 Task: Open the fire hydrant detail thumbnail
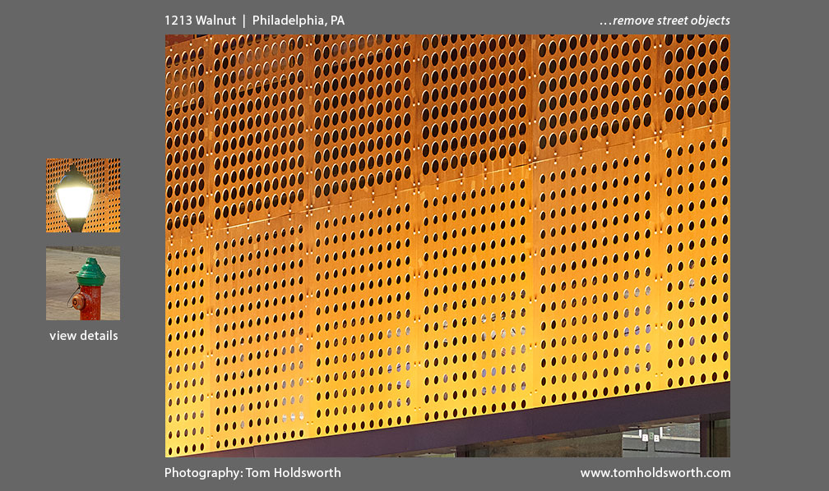click(x=83, y=283)
